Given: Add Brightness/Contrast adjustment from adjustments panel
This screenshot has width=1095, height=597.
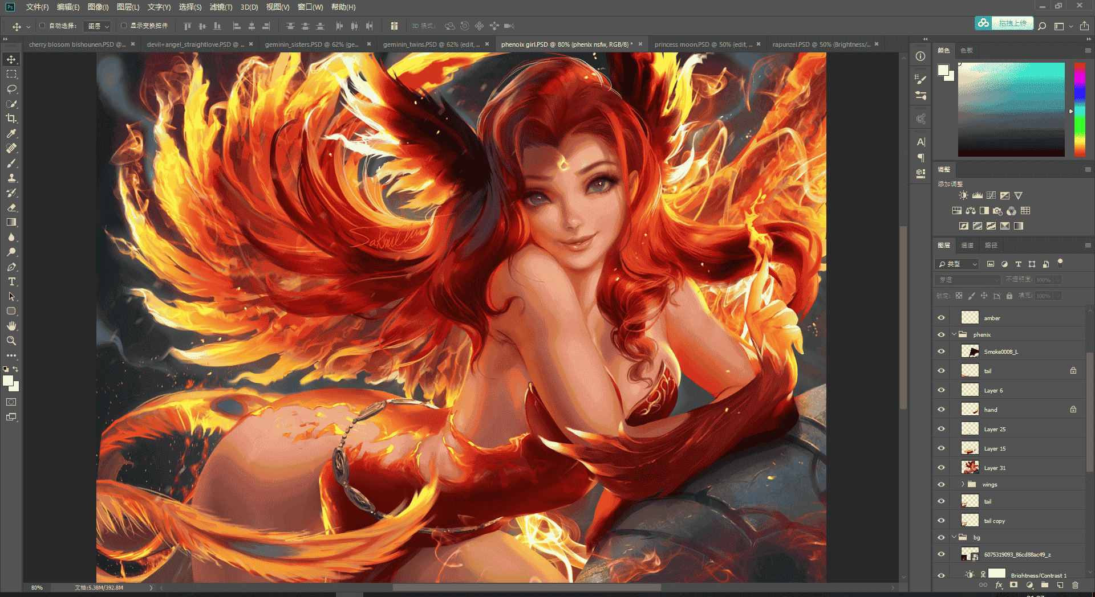Looking at the screenshot, I should coord(963,195).
